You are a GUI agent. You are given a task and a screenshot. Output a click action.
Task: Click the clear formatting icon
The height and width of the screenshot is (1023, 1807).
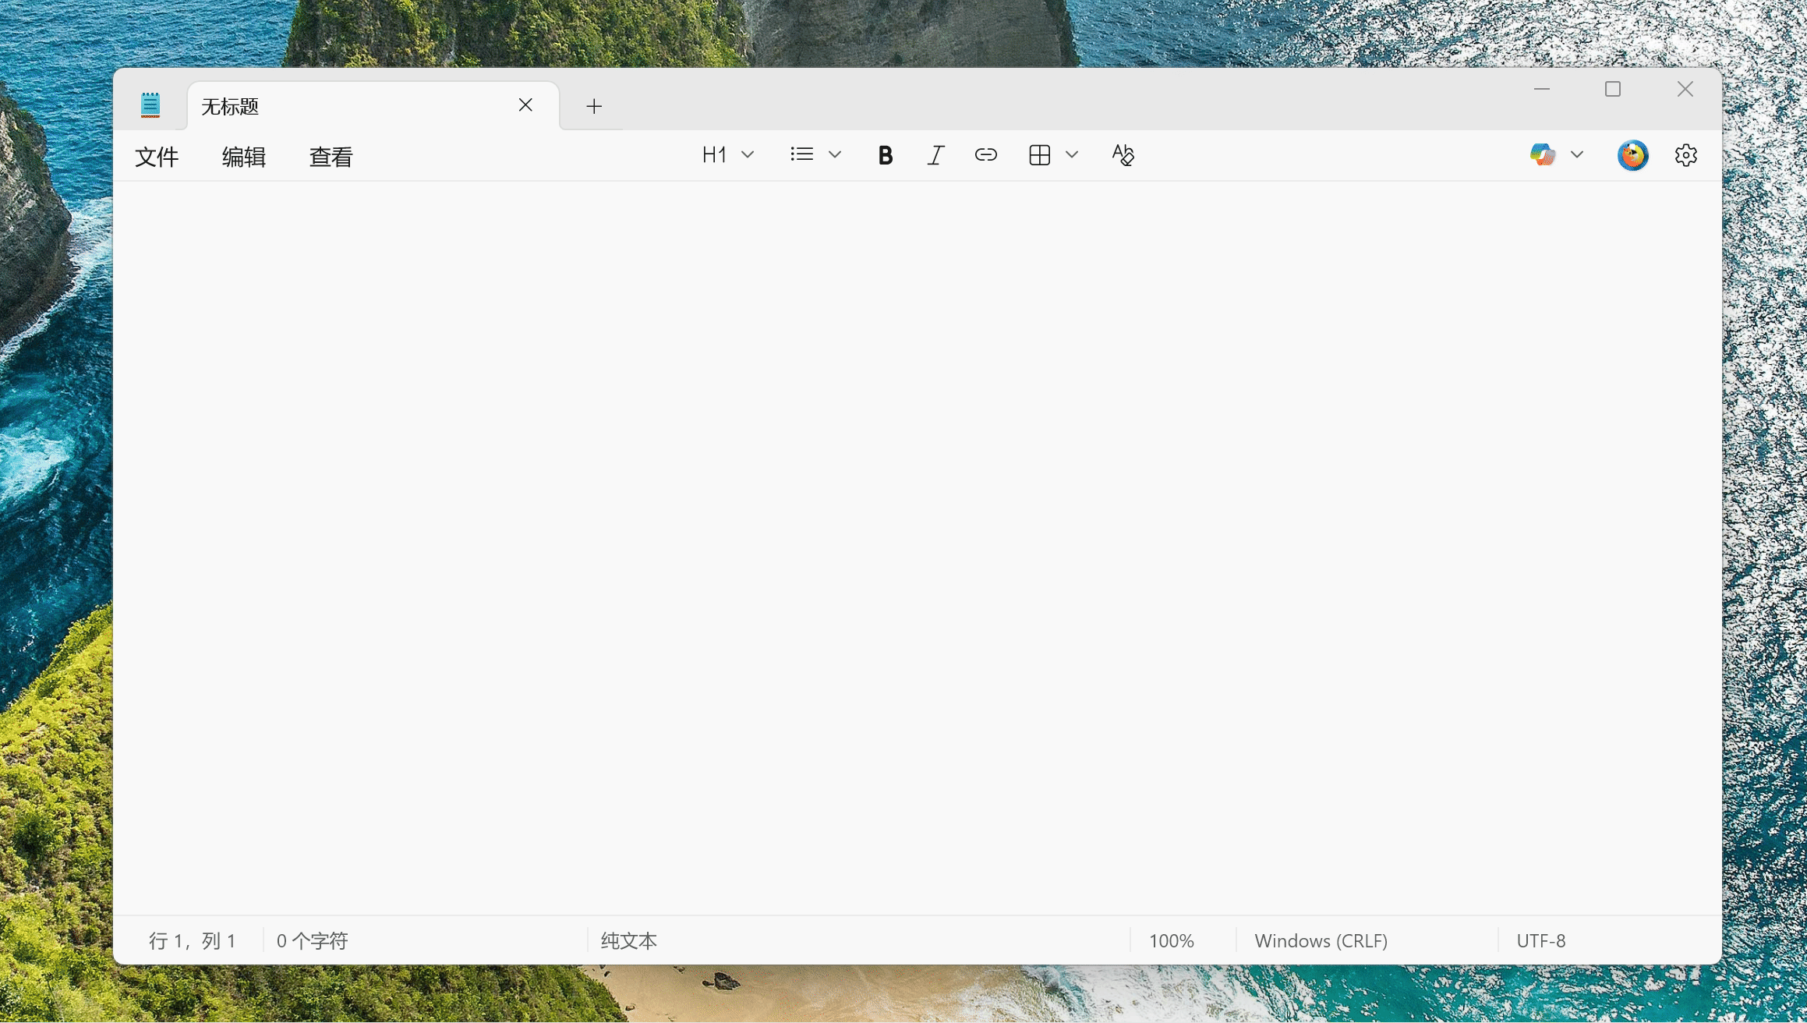coord(1123,155)
